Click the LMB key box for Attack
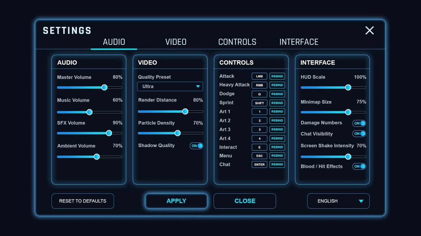 click(x=259, y=76)
